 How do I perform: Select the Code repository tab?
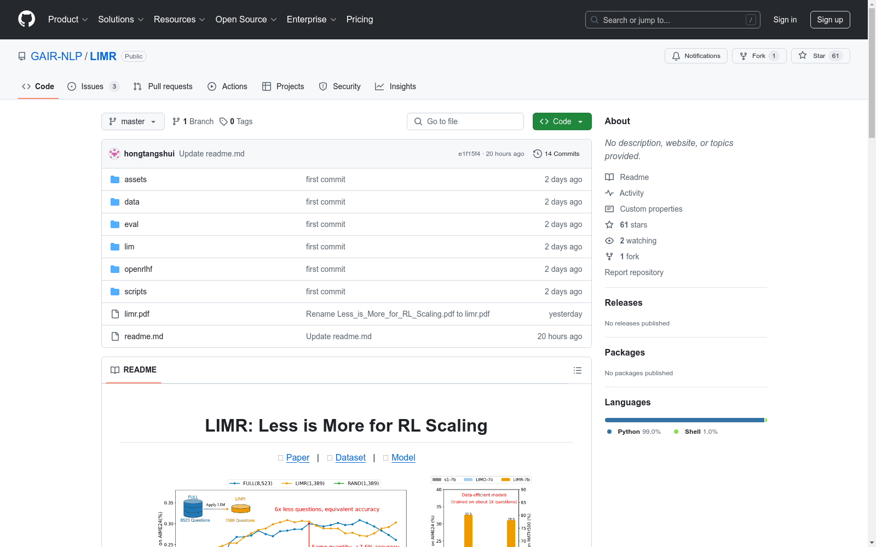tap(38, 86)
